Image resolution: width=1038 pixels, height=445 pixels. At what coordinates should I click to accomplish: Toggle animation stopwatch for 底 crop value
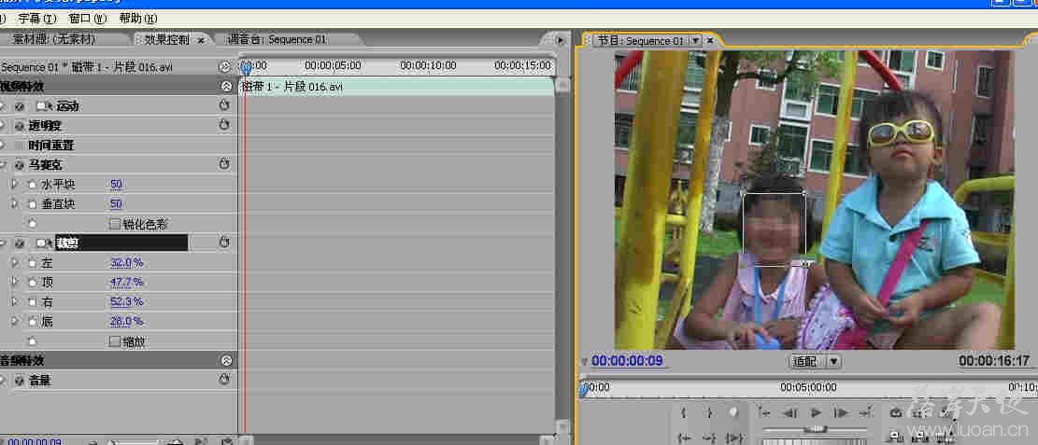32,322
